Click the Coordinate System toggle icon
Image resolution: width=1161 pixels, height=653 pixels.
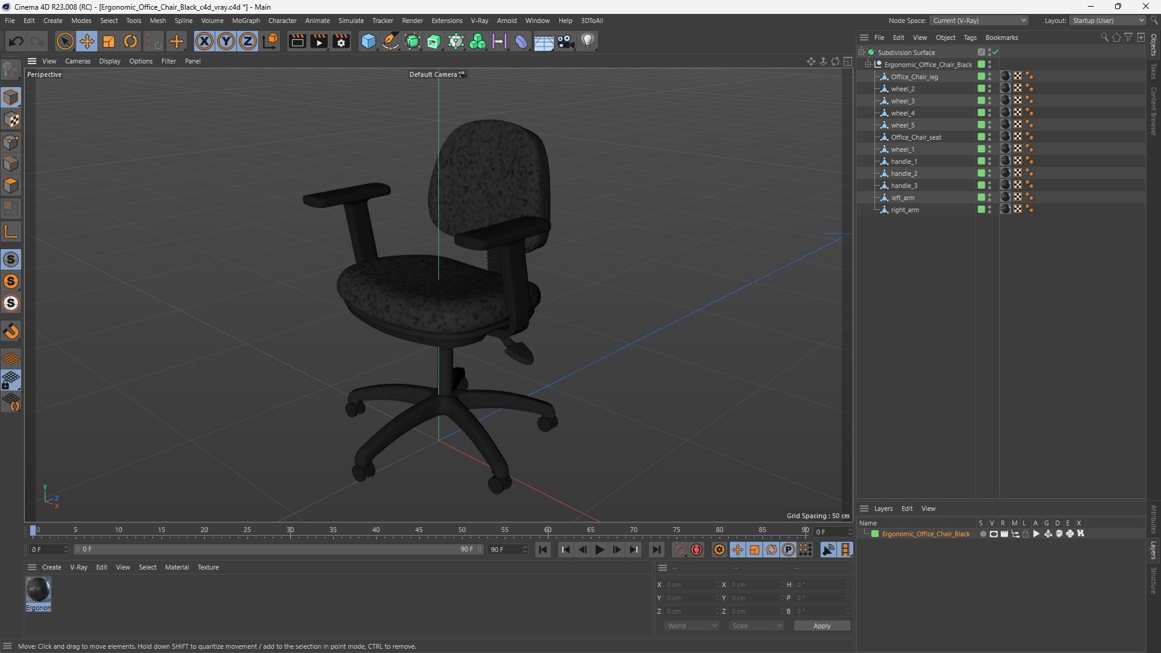click(271, 42)
